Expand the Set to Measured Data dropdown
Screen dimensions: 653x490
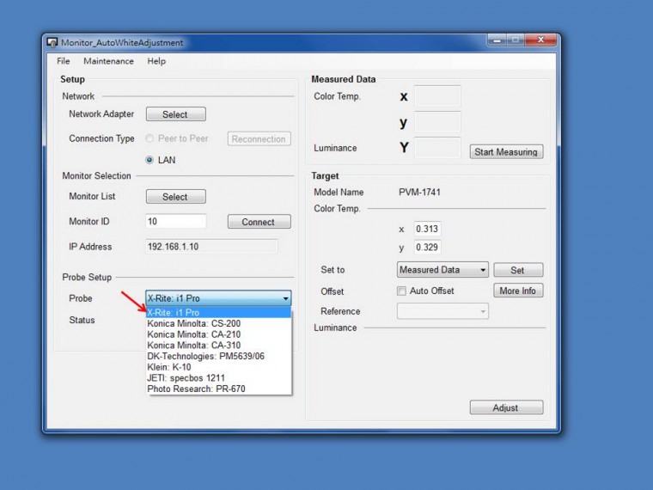tap(482, 270)
